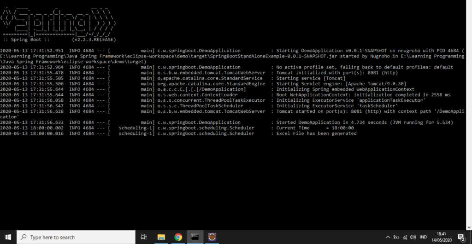Open the Wi-Fi network tray icon
Viewport: 472px width, 244px height.
(x=405, y=237)
